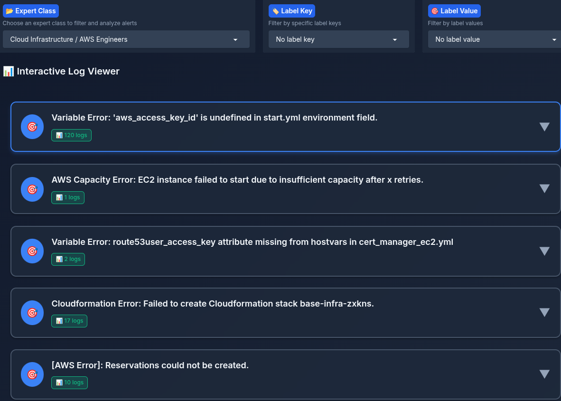Expand the aws_access_key_id Variable Error alert
The height and width of the screenshot is (401, 561).
[x=544, y=127]
